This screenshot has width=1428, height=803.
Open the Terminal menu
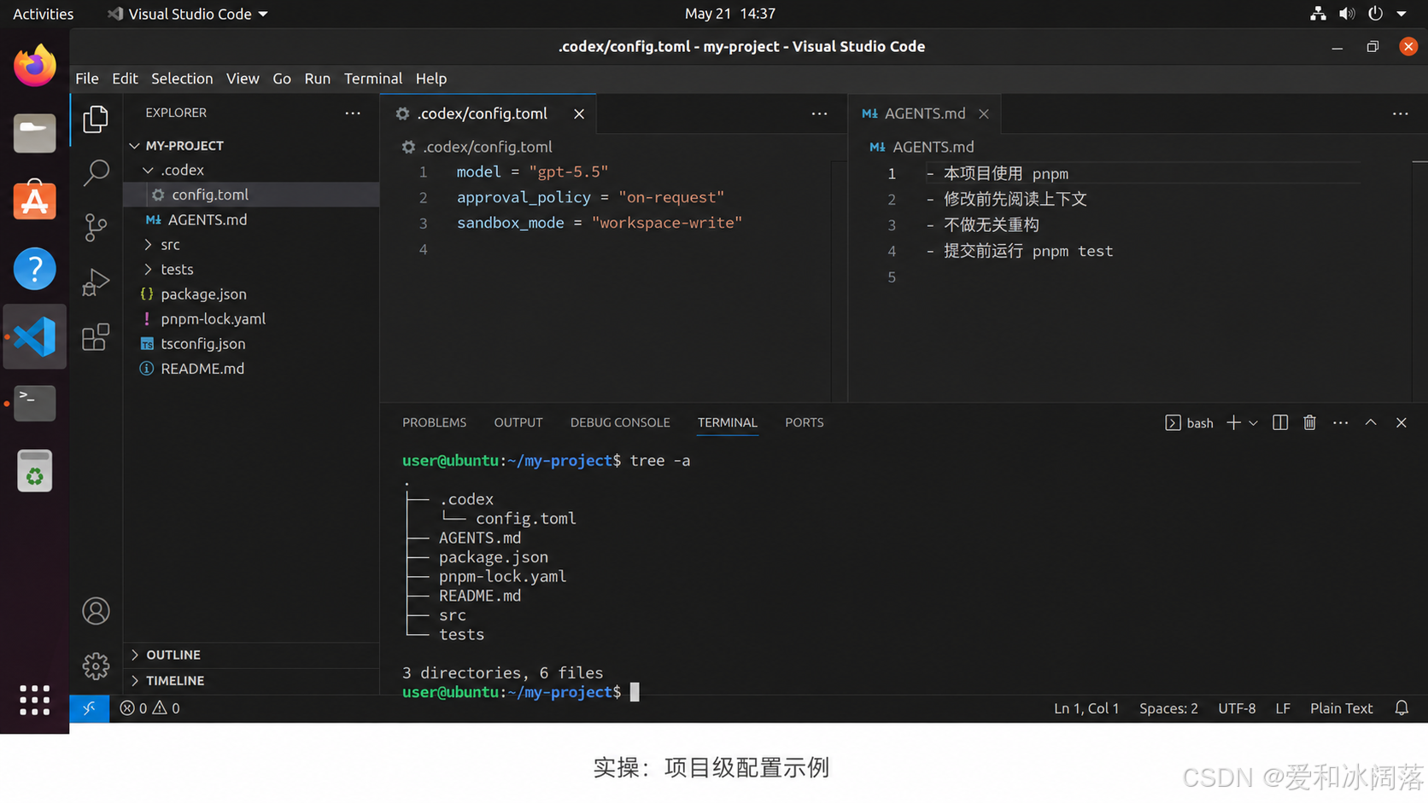(x=373, y=79)
